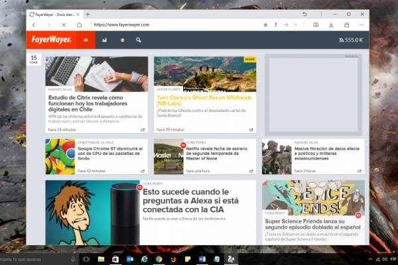
Task: Click the Master of None thumbnail
Action: pos(168,156)
